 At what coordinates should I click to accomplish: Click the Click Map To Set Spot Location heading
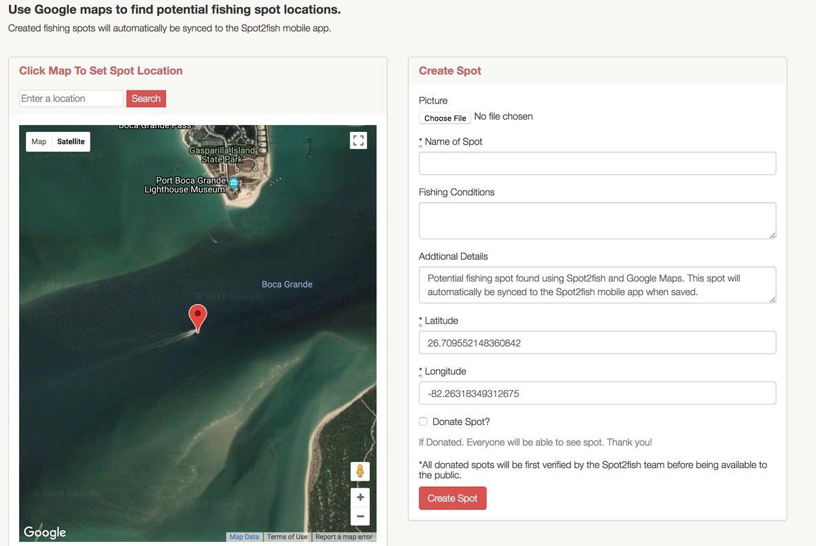[101, 71]
